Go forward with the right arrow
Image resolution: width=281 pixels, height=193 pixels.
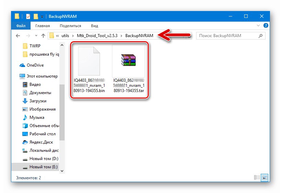(x=28, y=36)
